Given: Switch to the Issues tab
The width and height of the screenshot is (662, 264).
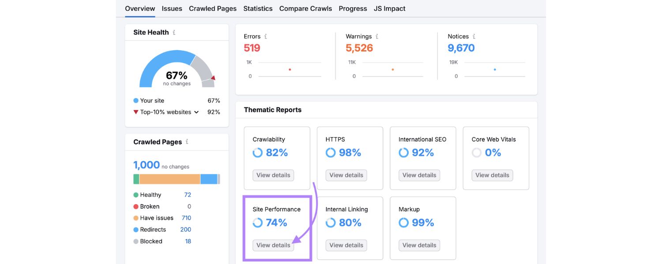Looking at the screenshot, I should (172, 8).
